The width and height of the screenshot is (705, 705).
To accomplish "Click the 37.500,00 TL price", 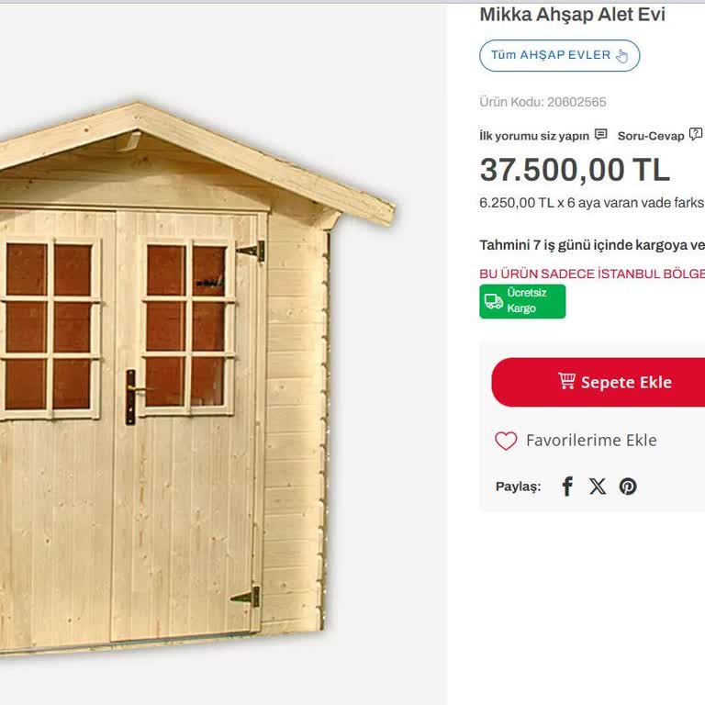I will 575,170.
